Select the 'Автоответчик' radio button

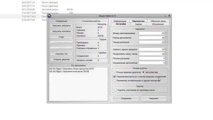point(143,72)
